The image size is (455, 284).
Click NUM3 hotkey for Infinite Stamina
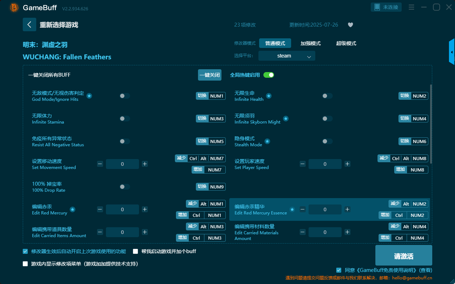[x=217, y=119]
